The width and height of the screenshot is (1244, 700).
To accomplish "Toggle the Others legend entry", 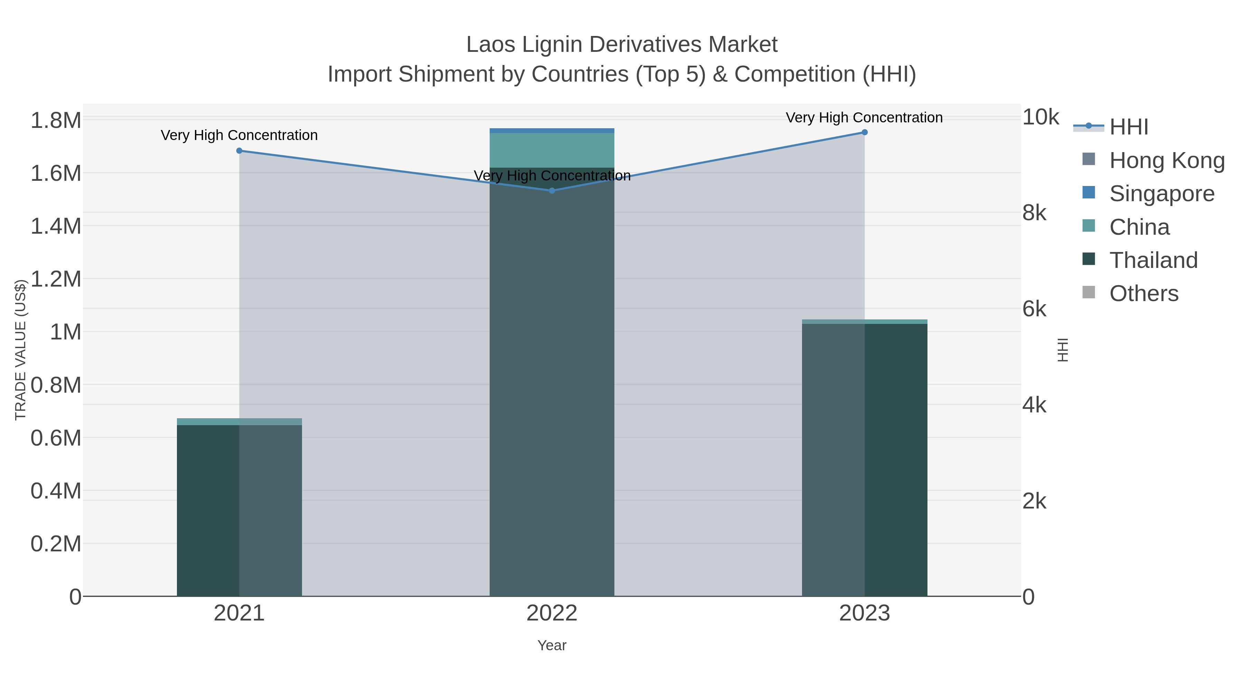I will click(1130, 293).
